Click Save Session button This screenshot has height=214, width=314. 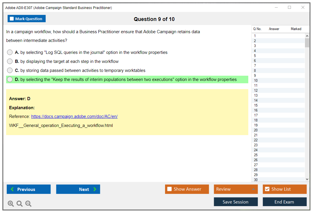coord(235,202)
